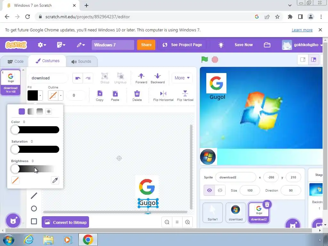Redo the costume edit
Viewport: 328px width, 246px height.
(88, 78)
